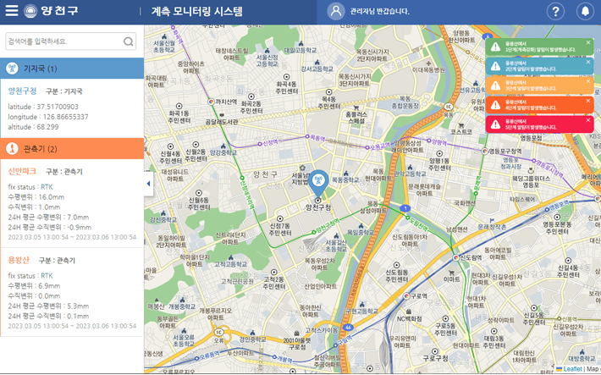Click 코스트코 shopping cart marker on map
Viewport: 601px width, 375px height.
pyautogui.click(x=461, y=125)
